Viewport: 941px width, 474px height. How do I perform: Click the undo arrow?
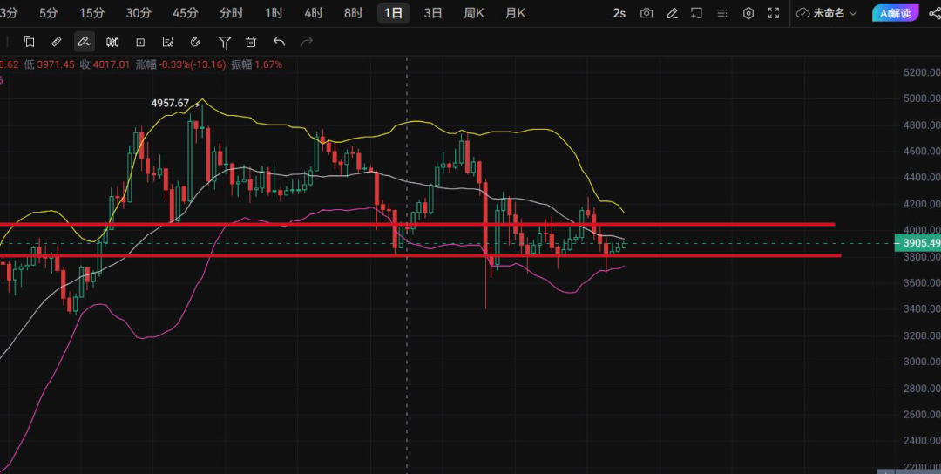point(279,42)
